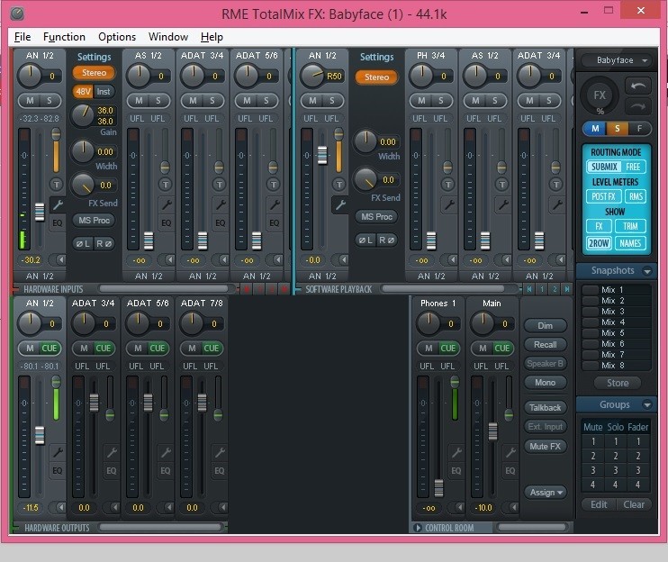668x562 pixels.
Task: Toggle global Solo S button
Action: 618,128
